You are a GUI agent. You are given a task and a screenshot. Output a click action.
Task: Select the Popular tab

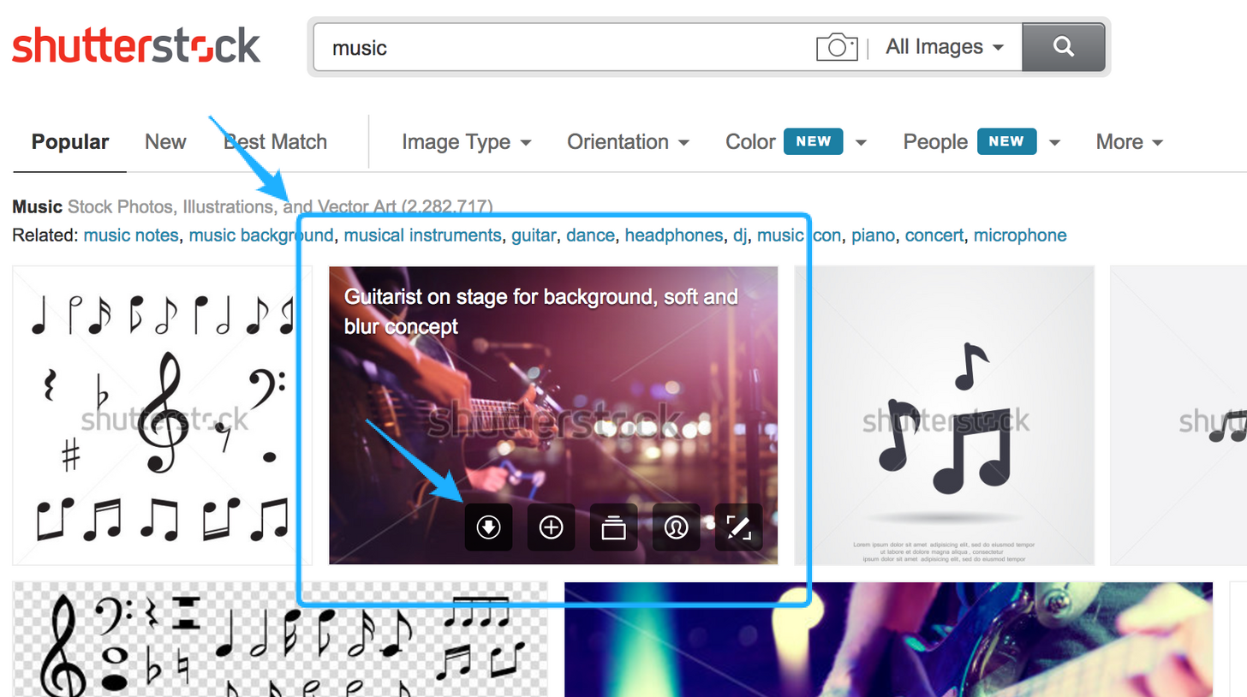click(x=70, y=142)
